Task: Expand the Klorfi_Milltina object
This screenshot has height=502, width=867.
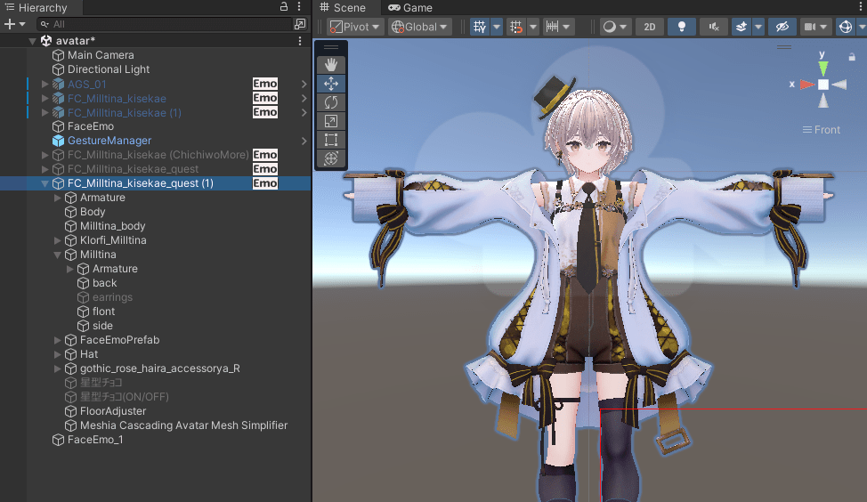Action: [57, 240]
